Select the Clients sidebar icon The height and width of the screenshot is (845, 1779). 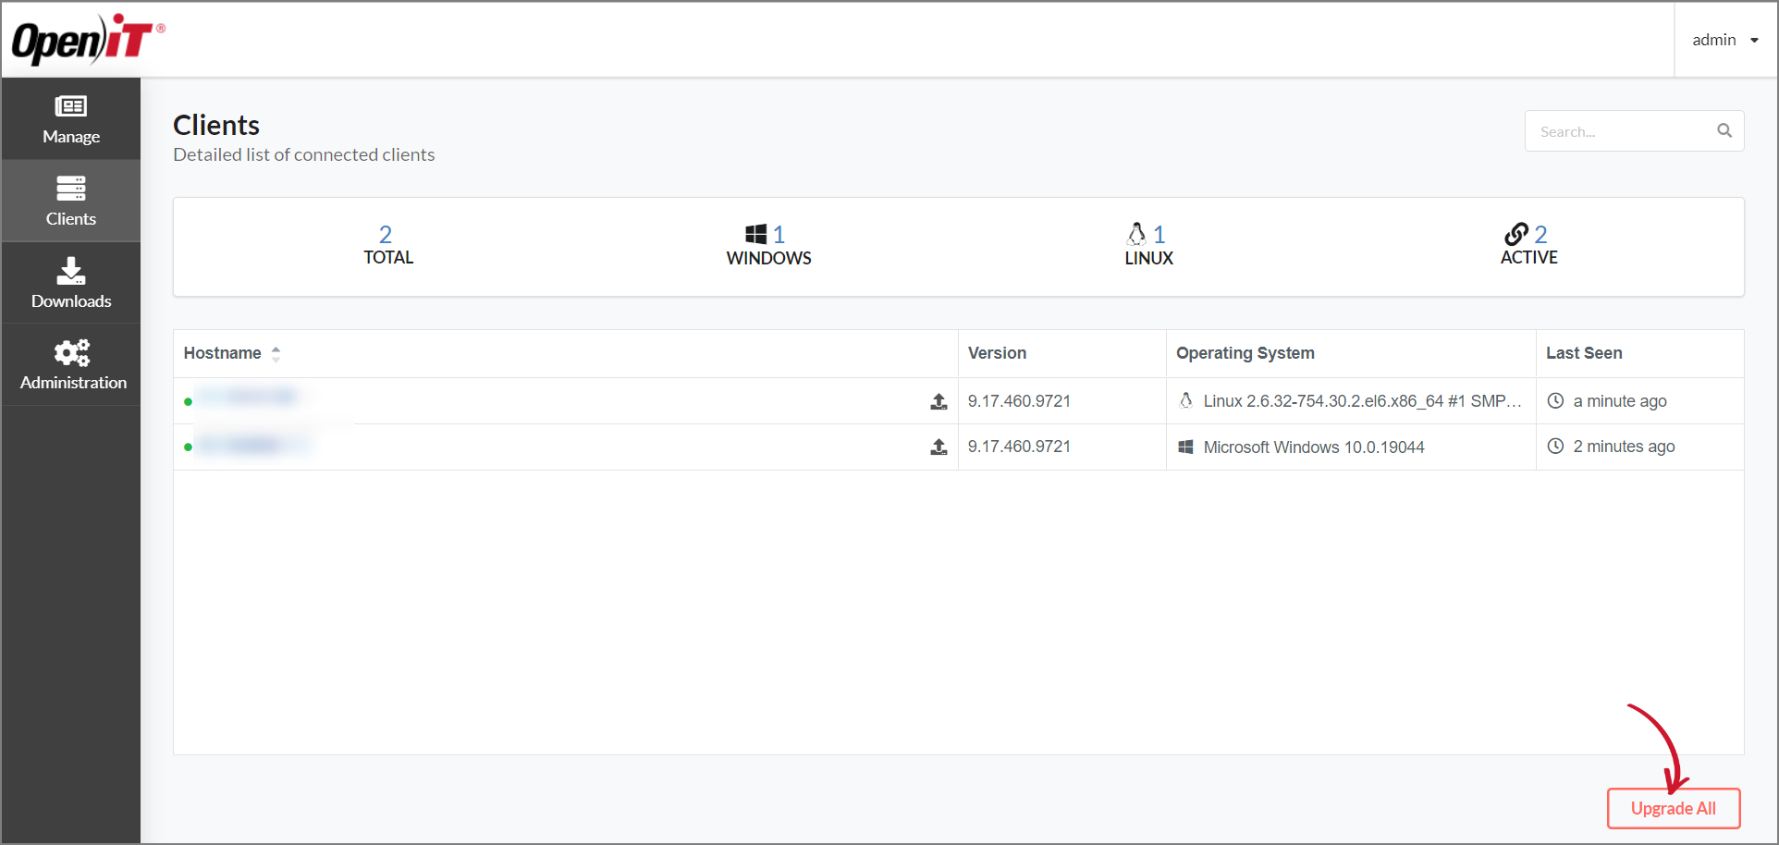pyautogui.click(x=70, y=200)
